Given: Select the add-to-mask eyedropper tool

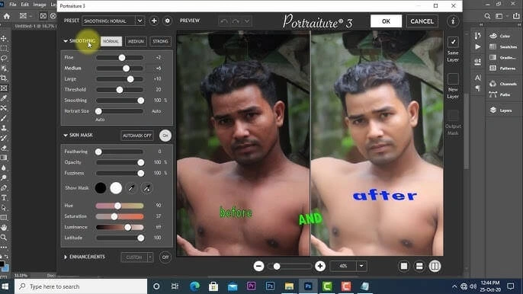Looking at the screenshot, I should 146,188.
